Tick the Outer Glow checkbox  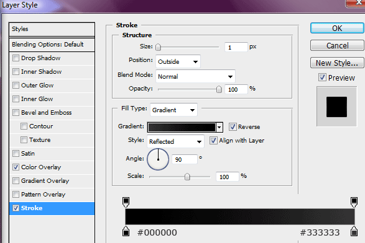click(x=16, y=85)
